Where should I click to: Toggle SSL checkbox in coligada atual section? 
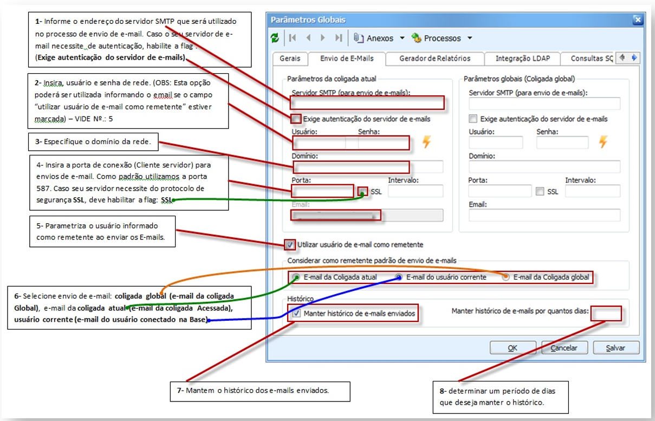tap(362, 191)
